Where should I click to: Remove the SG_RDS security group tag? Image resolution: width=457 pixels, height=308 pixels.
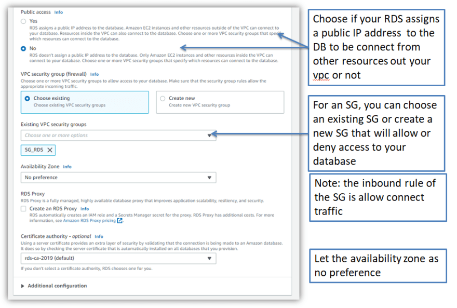(50, 150)
